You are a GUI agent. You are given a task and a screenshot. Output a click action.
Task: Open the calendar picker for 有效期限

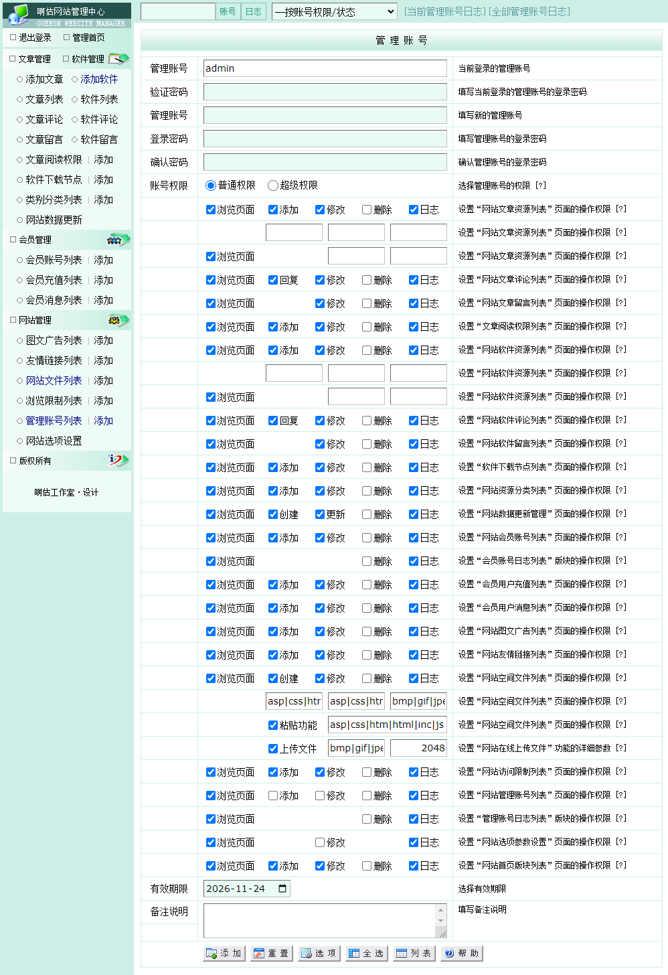pyautogui.click(x=282, y=889)
